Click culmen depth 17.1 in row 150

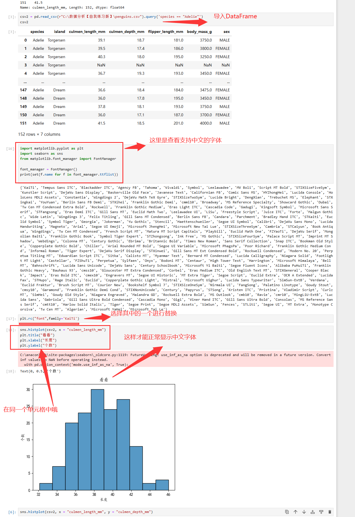tap(141, 115)
